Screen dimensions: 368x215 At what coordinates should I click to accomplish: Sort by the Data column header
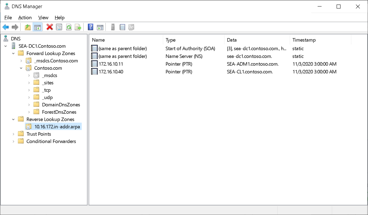tap(257, 40)
